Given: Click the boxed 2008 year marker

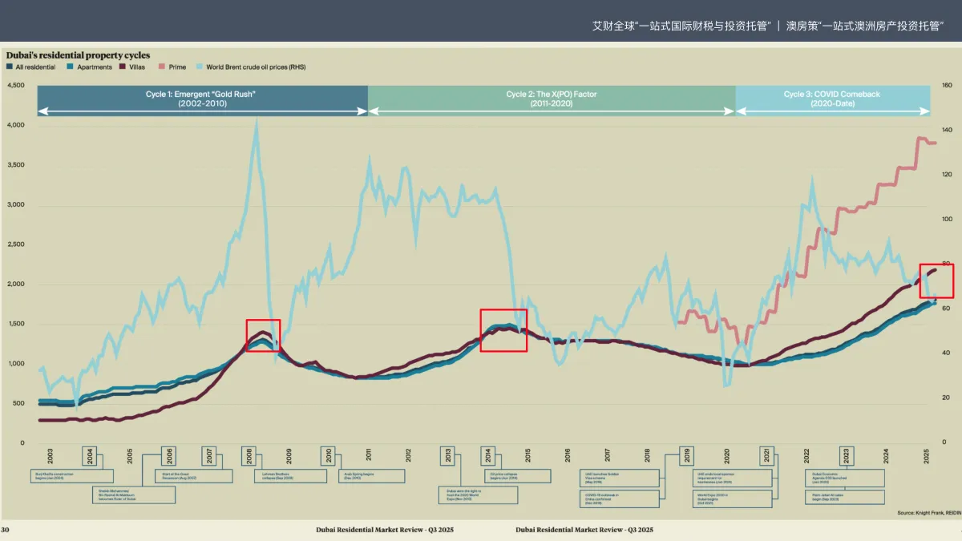Looking at the screenshot, I should (249, 456).
